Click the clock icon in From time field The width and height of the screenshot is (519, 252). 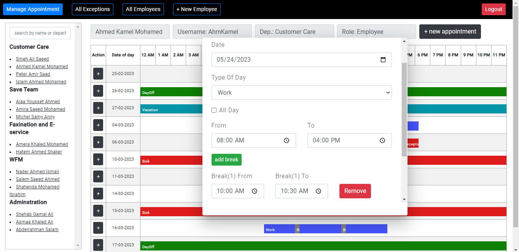click(287, 140)
